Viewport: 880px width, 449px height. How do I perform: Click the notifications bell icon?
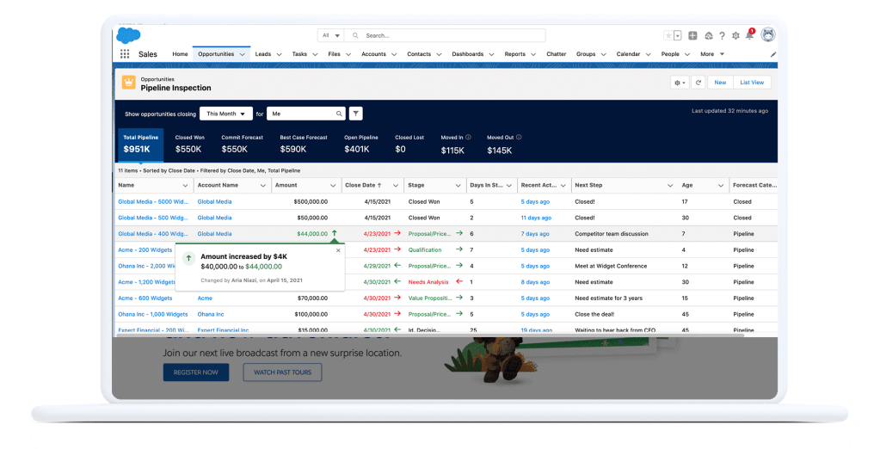(749, 35)
